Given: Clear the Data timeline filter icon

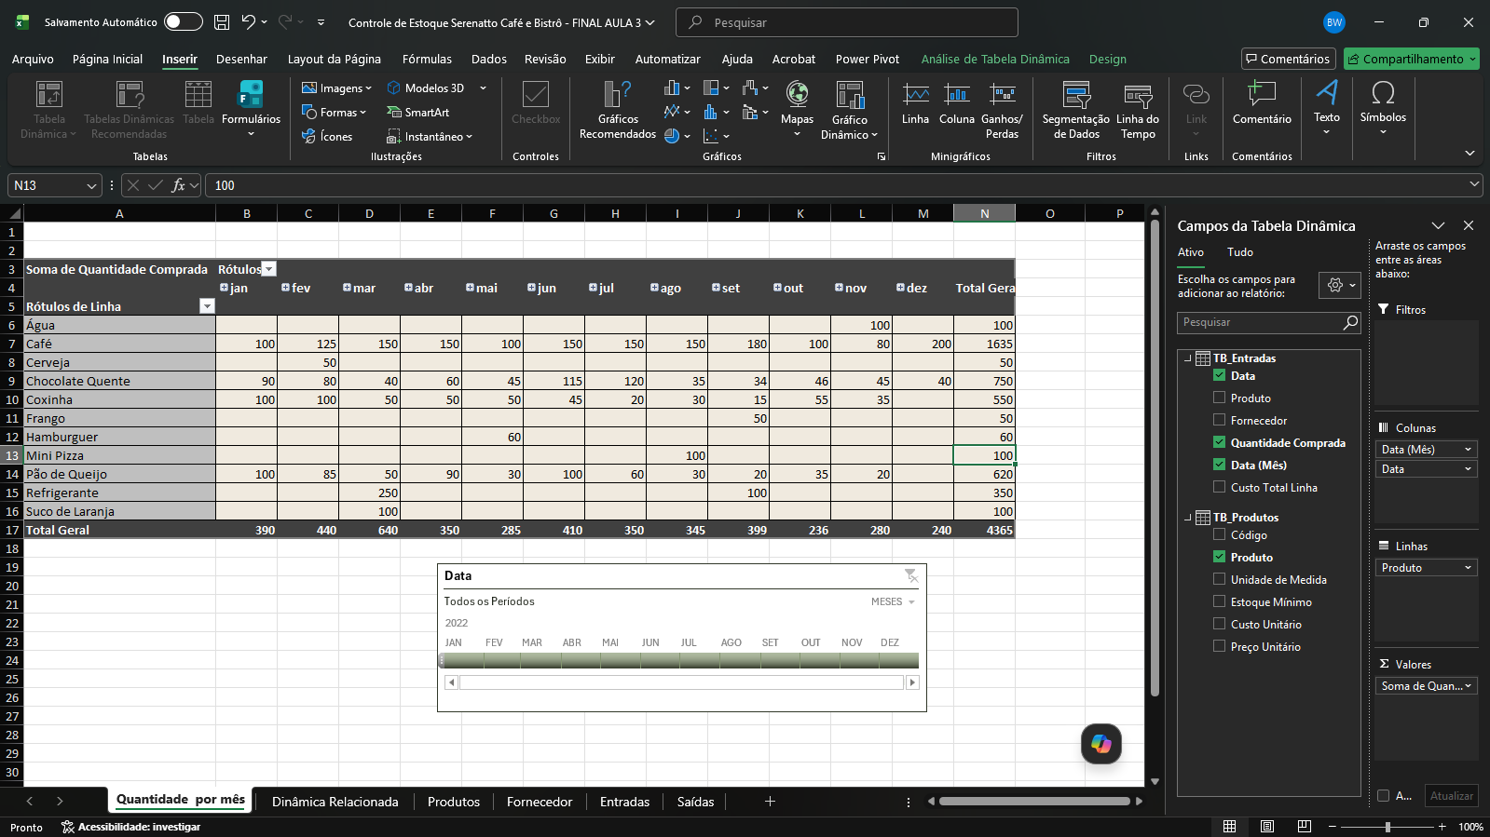Looking at the screenshot, I should pos(910,575).
